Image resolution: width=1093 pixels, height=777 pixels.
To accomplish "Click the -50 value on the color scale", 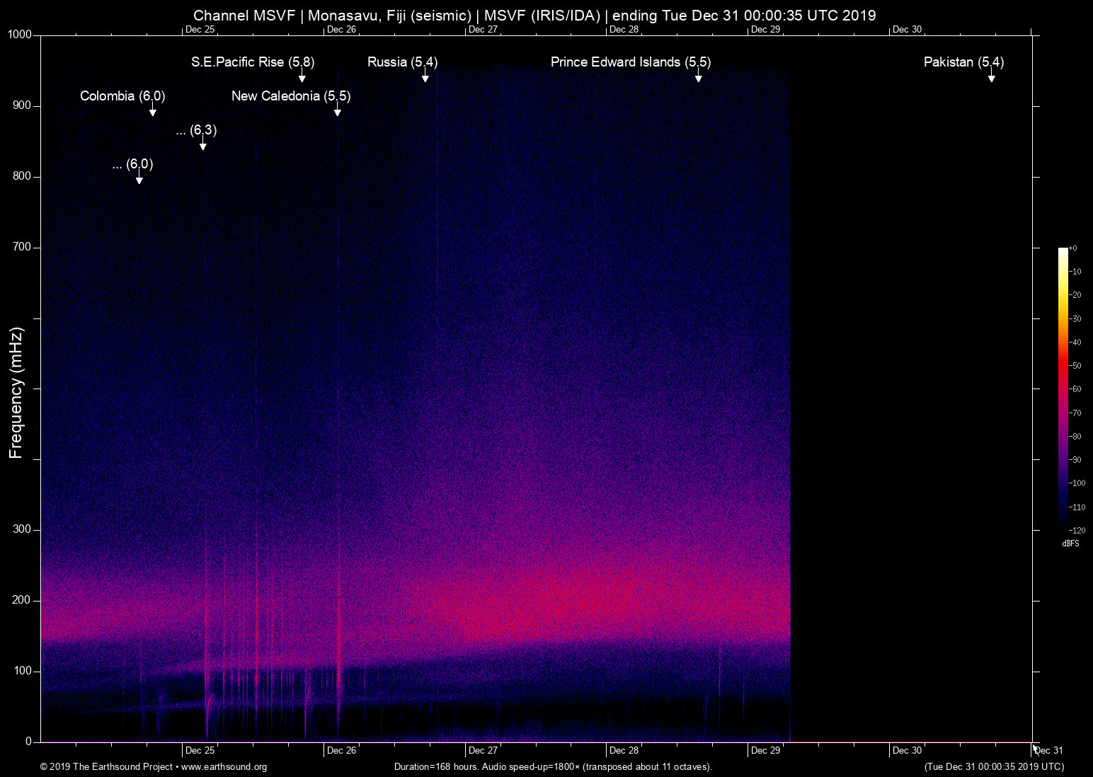I will tap(1075, 366).
